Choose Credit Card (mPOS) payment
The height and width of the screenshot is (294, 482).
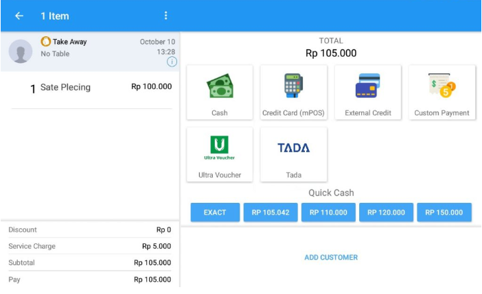click(x=294, y=92)
